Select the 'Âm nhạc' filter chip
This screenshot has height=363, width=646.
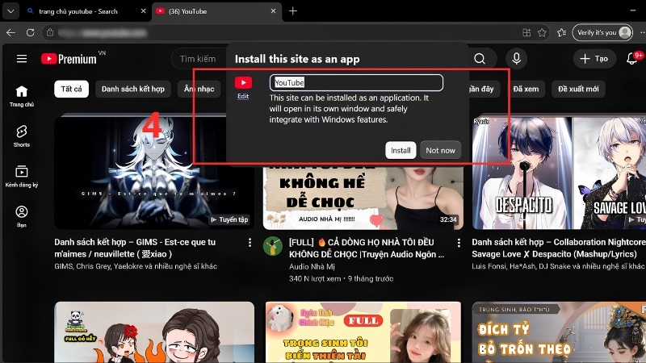199,89
